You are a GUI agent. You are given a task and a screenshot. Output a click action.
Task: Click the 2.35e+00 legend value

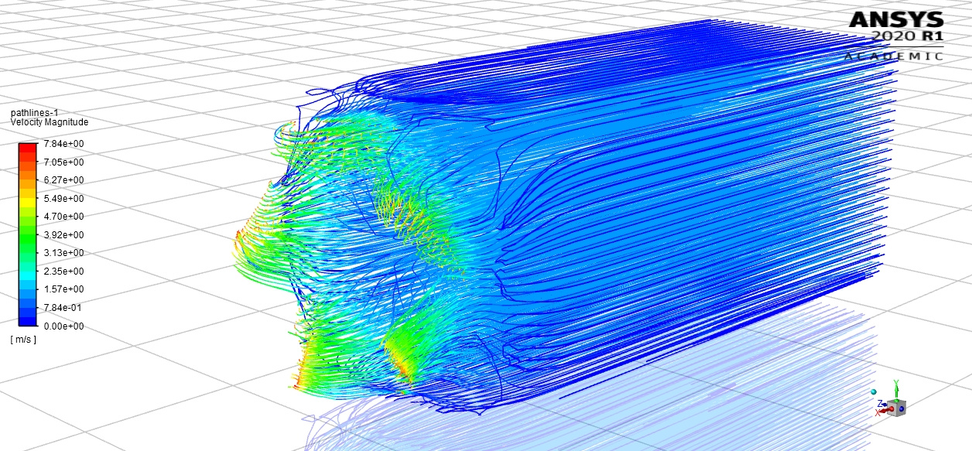click(x=64, y=272)
